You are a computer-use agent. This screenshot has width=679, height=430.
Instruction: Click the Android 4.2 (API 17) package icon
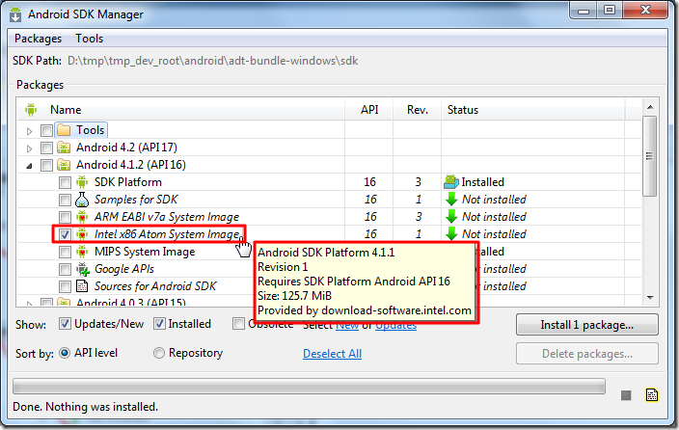tap(64, 148)
